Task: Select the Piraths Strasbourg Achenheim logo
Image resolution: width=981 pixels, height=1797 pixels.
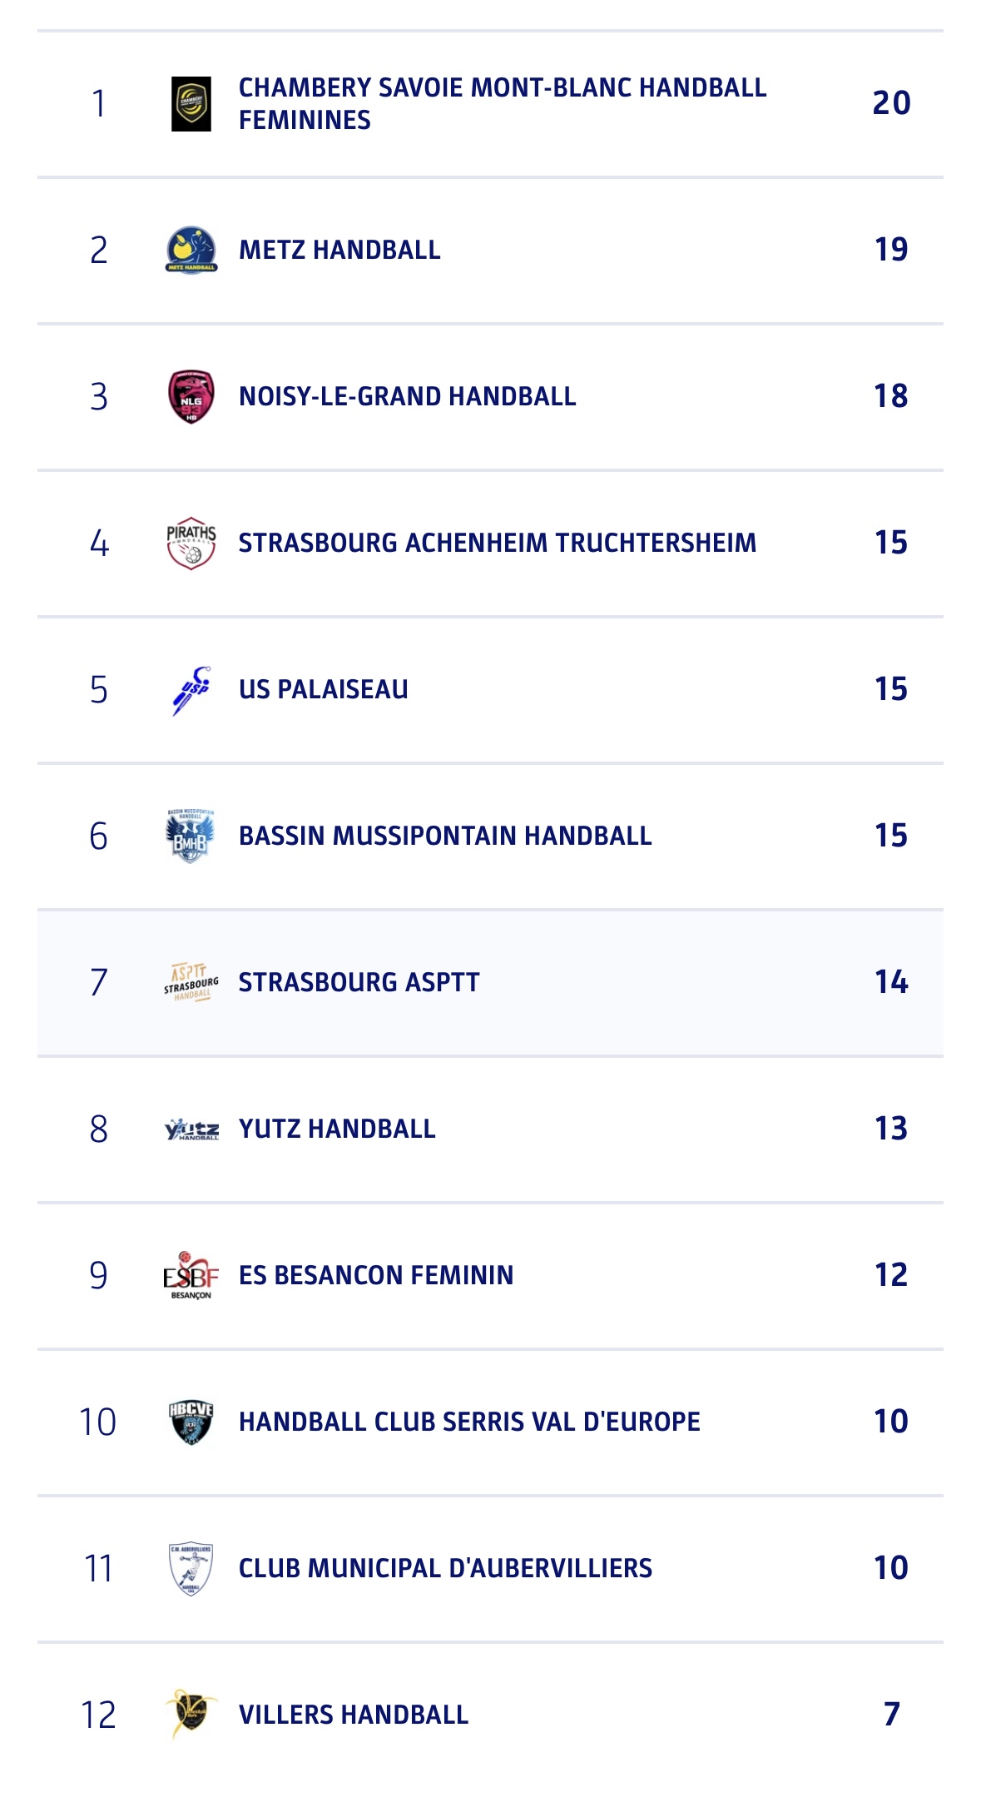Action: pyautogui.click(x=191, y=543)
